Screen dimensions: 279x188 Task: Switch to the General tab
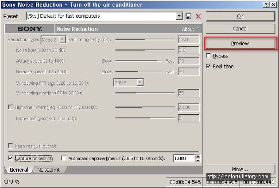click(19, 170)
